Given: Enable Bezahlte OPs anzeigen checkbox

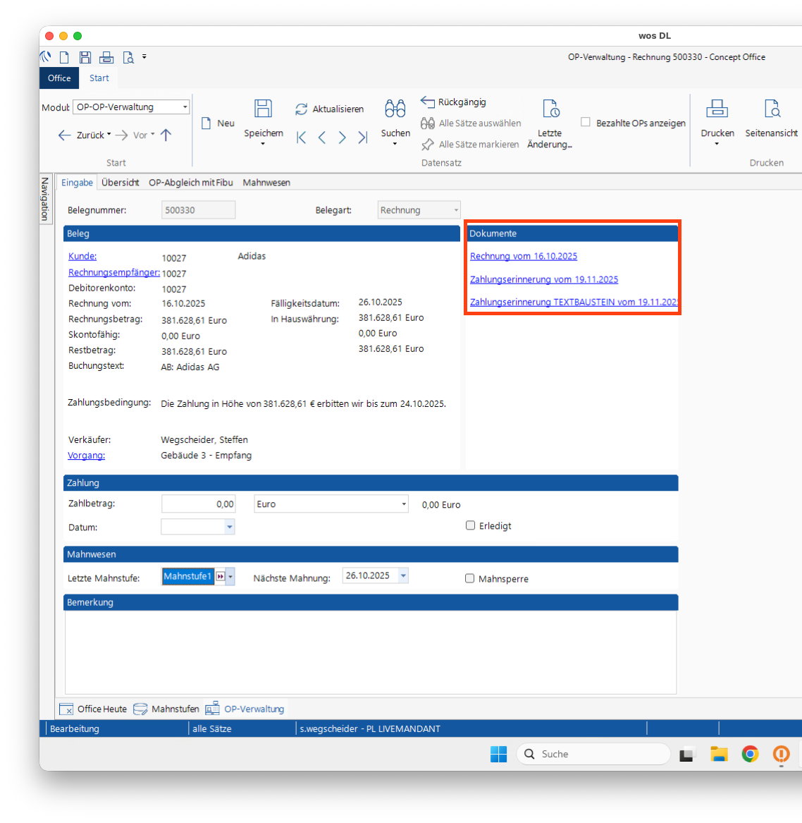Looking at the screenshot, I should click(586, 122).
